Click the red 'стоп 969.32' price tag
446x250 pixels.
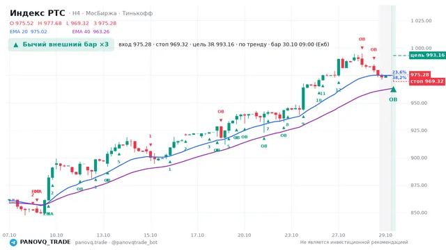(427, 81)
